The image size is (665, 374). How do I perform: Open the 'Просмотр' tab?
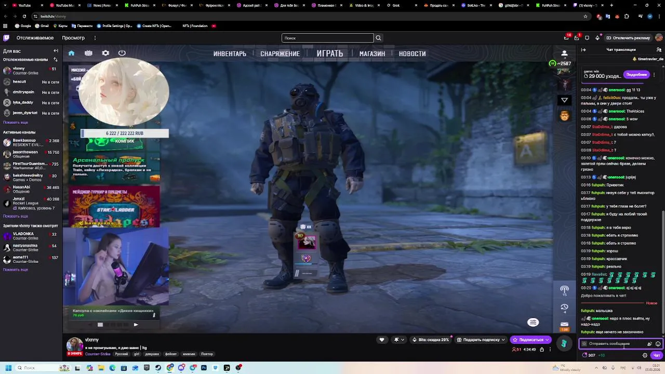point(73,38)
